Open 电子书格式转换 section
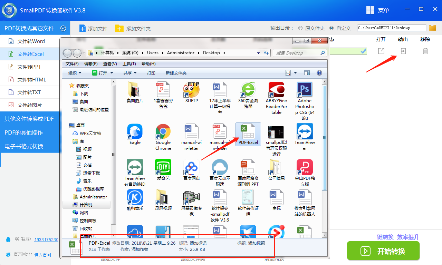The width and height of the screenshot is (442, 265). point(30,146)
